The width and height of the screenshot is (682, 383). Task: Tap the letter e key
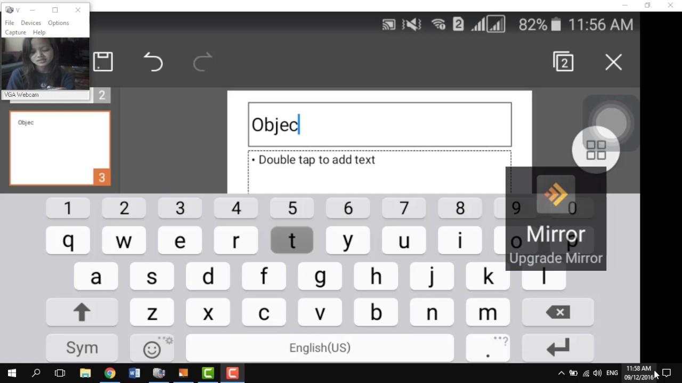(180, 241)
